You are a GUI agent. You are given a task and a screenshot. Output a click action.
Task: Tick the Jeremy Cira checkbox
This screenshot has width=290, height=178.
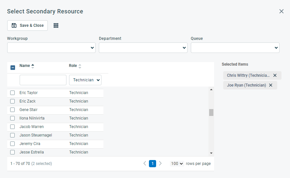point(12,143)
